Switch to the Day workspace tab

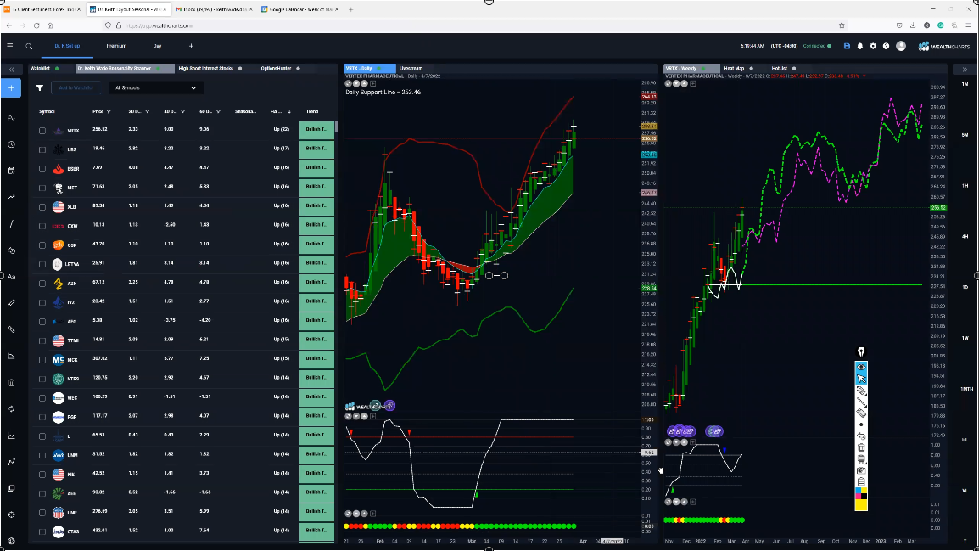(157, 46)
